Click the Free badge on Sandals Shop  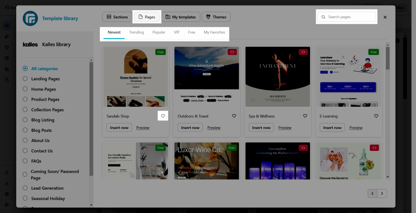tap(160, 52)
